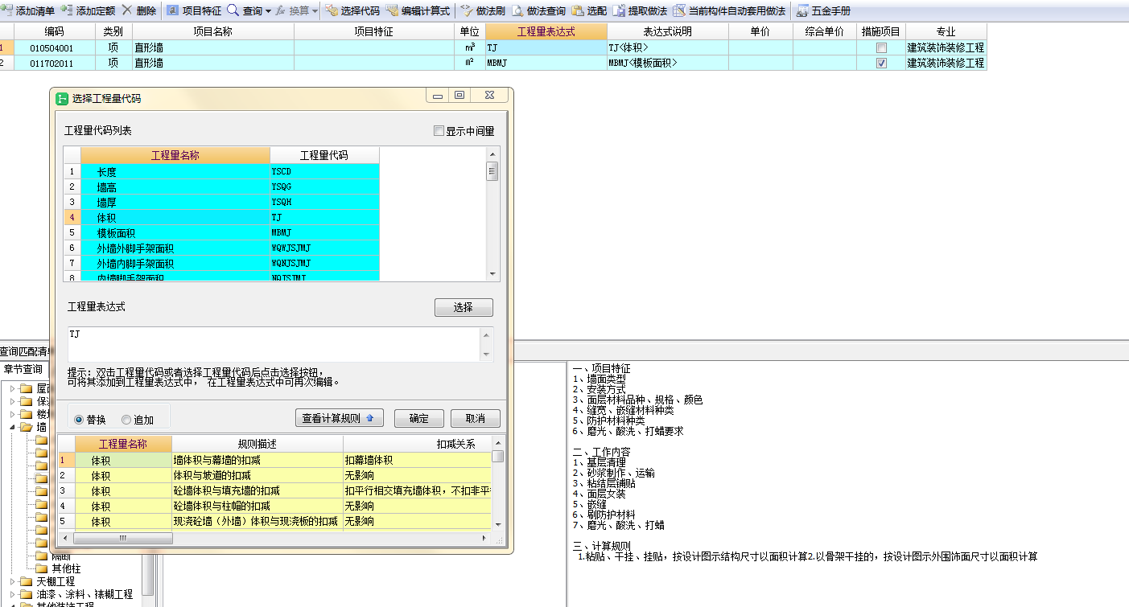This screenshot has height=607, width=1129.
Task: Open the 五金手册 toolbar item
Action: [x=823, y=11]
